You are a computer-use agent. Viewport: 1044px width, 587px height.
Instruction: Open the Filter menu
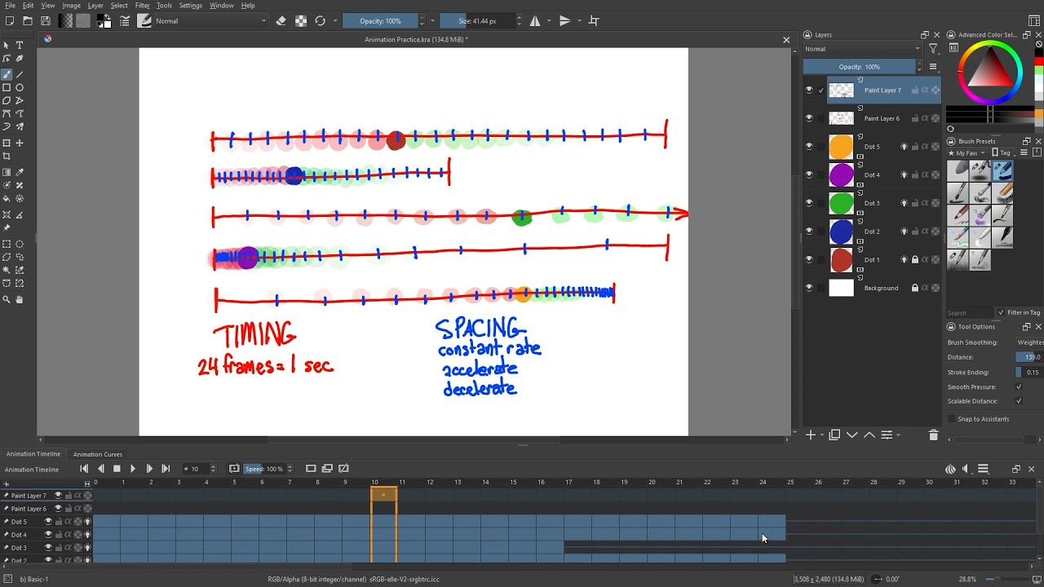[143, 6]
